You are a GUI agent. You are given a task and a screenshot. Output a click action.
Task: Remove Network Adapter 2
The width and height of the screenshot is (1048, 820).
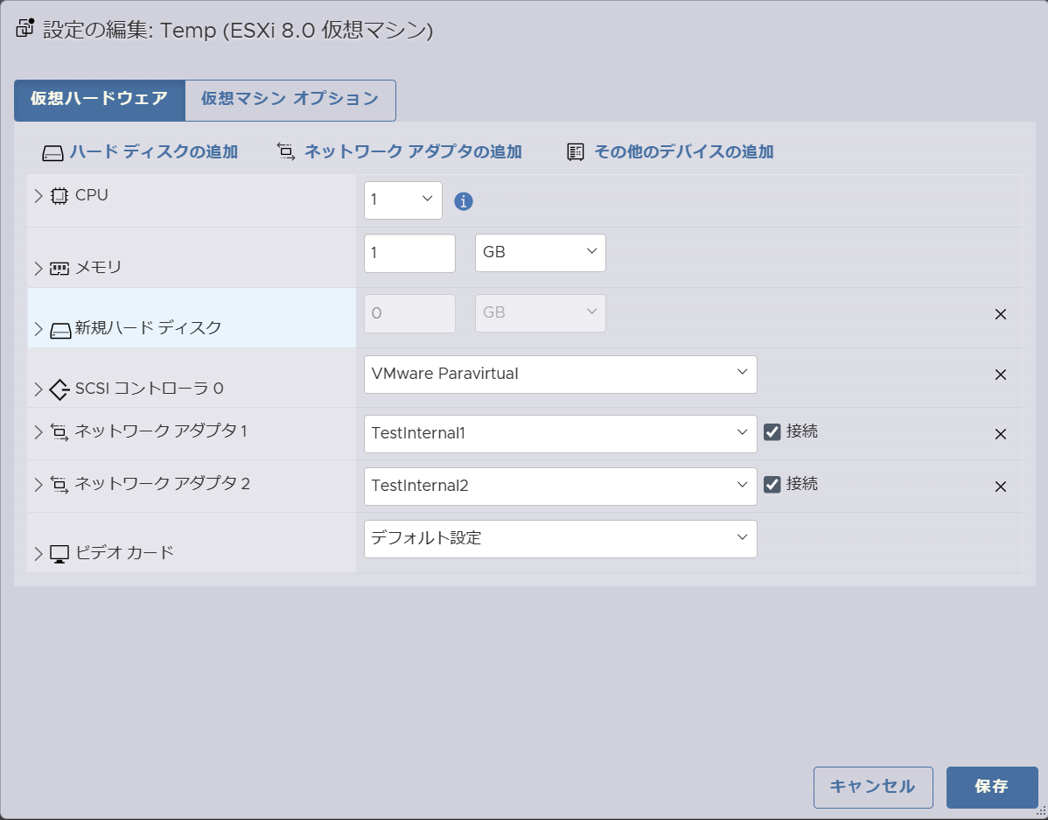(1001, 487)
